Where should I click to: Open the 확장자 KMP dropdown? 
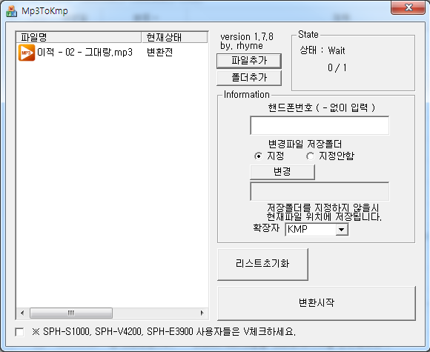342,230
